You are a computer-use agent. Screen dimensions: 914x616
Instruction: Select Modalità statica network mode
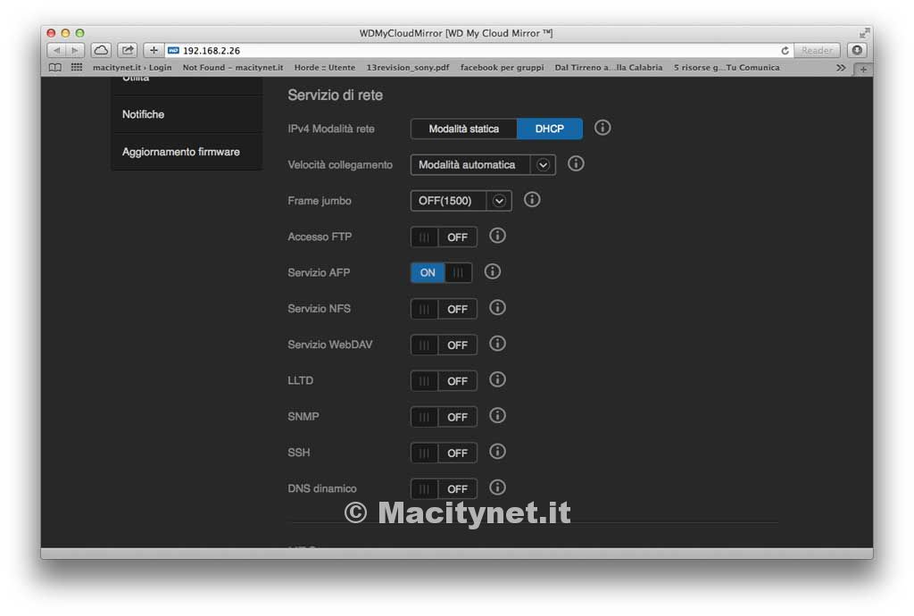[464, 129]
